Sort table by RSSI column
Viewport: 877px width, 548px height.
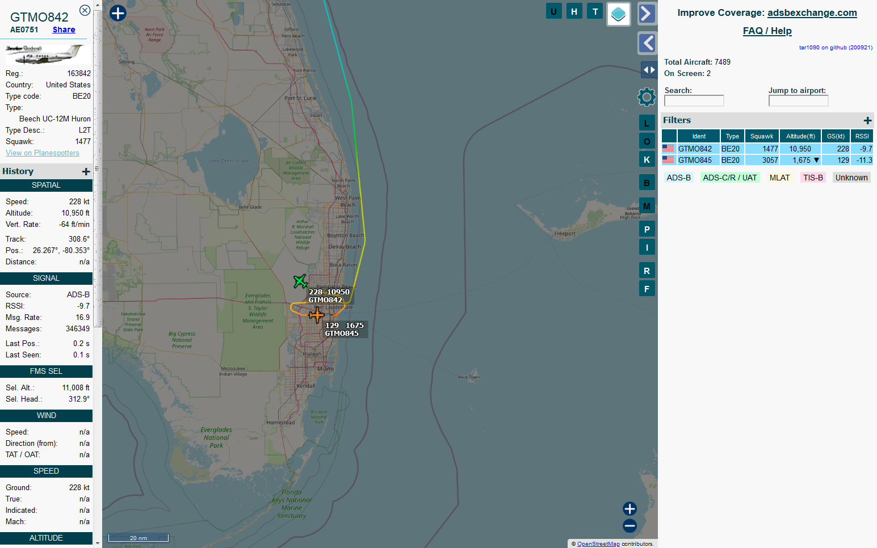[862, 136]
